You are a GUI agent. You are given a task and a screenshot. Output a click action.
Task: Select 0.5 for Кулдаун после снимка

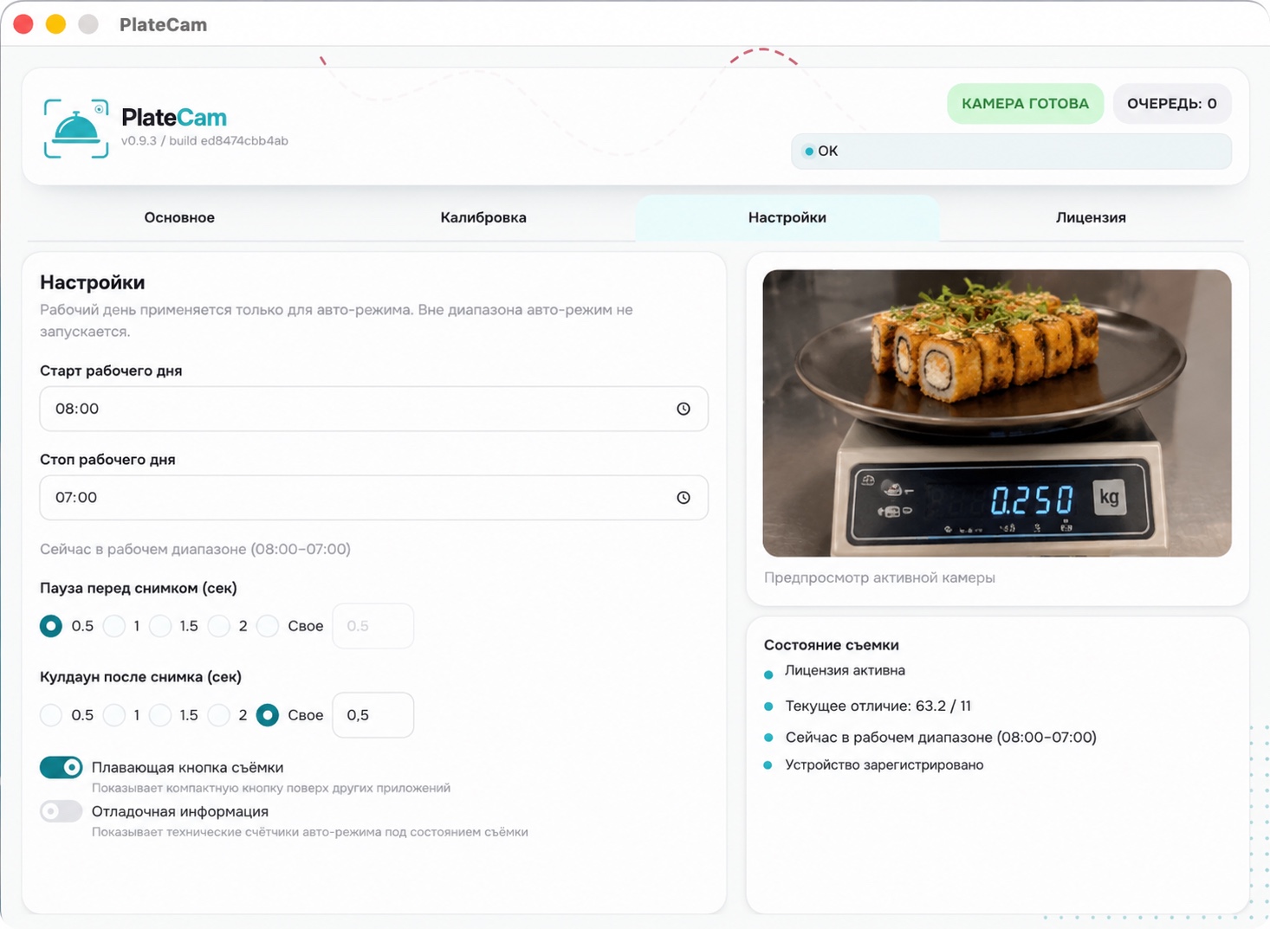point(51,715)
